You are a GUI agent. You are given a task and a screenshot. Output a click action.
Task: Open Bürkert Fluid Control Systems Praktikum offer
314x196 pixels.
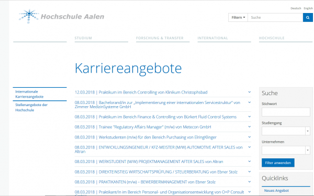pyautogui.click(x=155, y=117)
